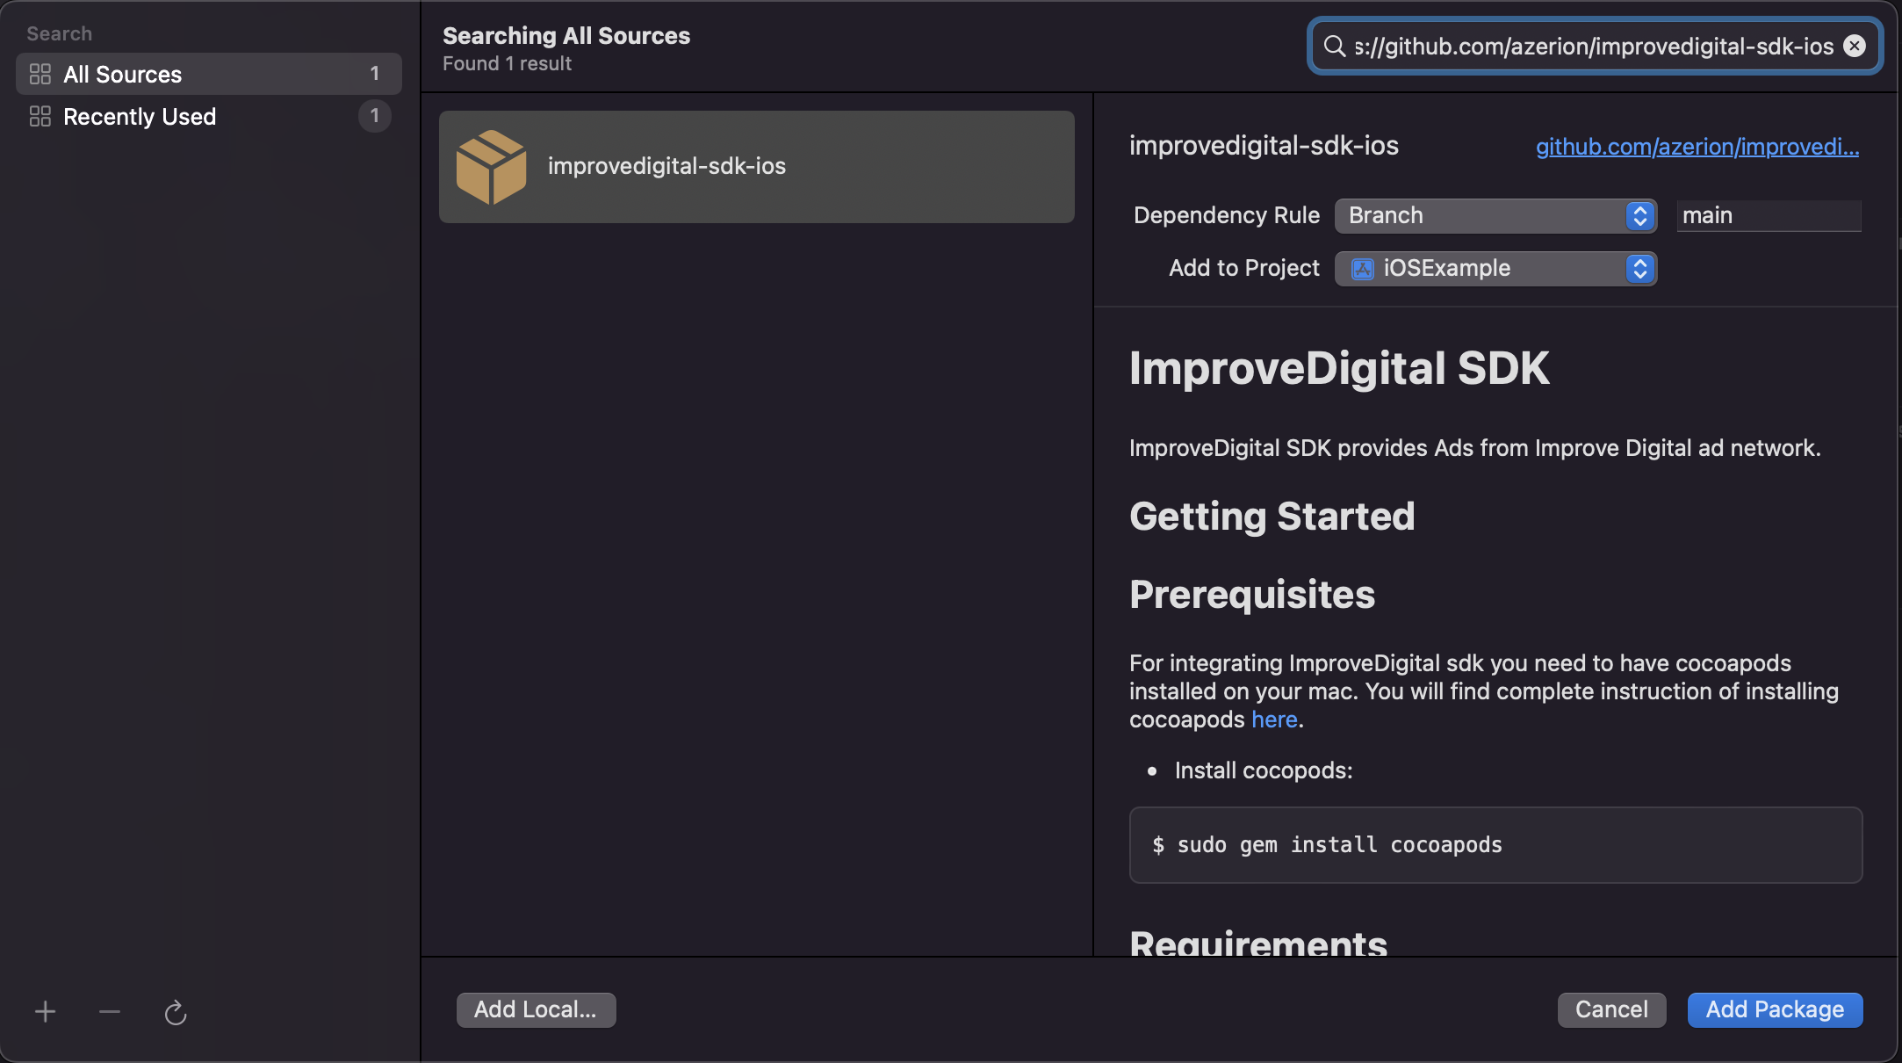Click the Cancel button
The width and height of the screenshot is (1902, 1063).
(x=1611, y=1010)
